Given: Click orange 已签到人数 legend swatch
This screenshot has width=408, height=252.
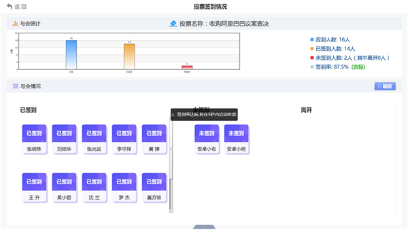Looking at the screenshot, I should tap(312, 49).
